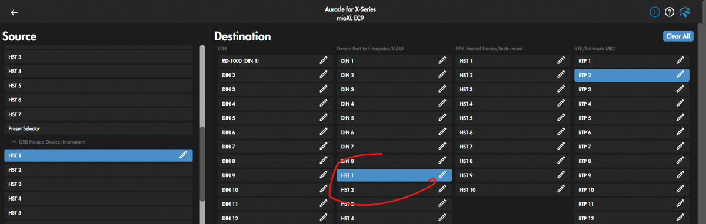
Task: Enable routing to USB Hosted destination HST 8
Action: click(512, 161)
